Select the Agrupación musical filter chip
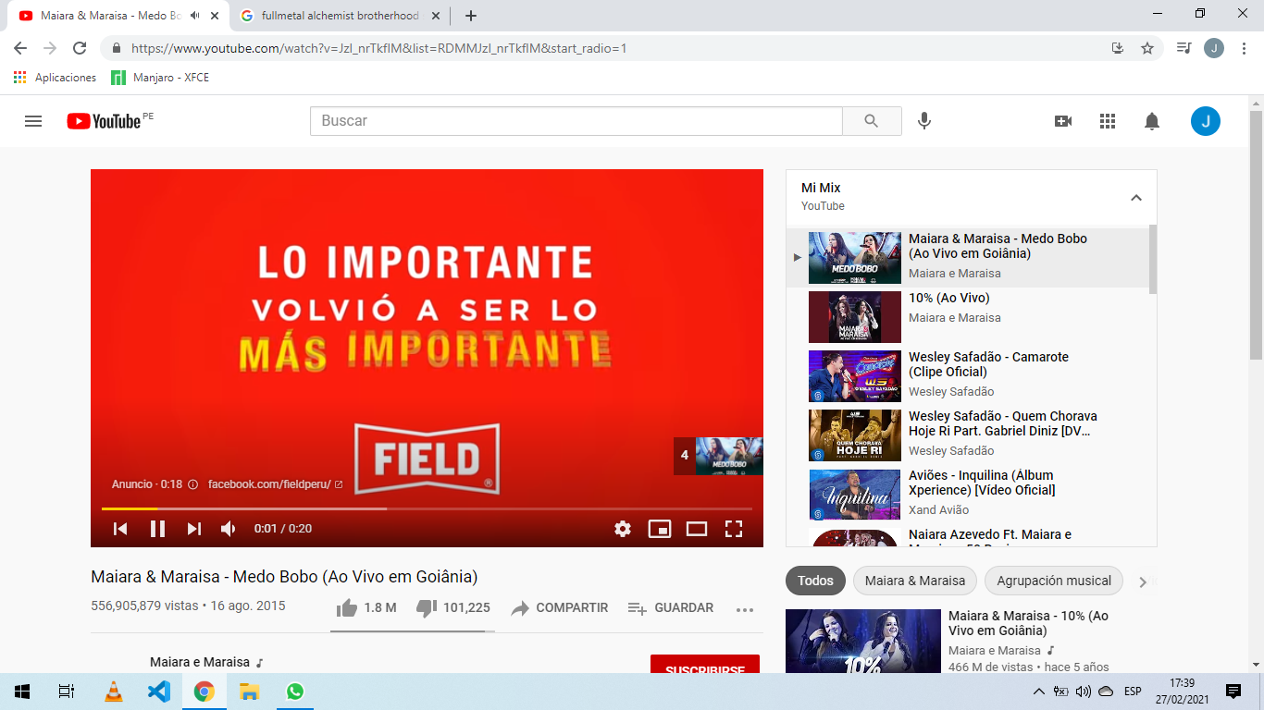 click(1054, 581)
